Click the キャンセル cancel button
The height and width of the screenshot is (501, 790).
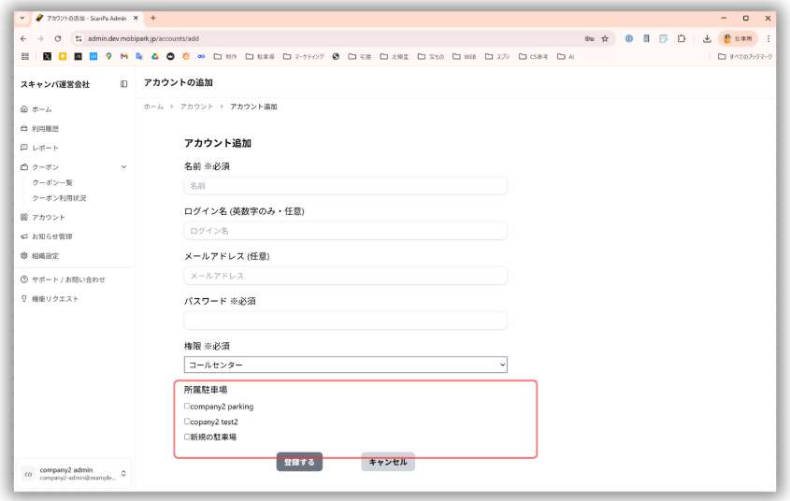tap(388, 462)
